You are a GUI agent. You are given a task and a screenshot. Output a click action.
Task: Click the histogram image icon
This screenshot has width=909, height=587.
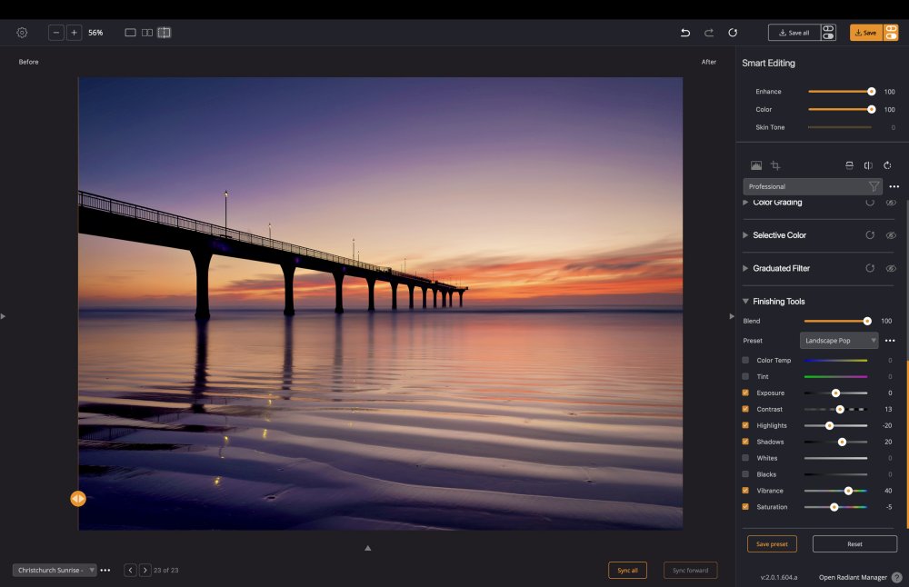click(x=756, y=165)
